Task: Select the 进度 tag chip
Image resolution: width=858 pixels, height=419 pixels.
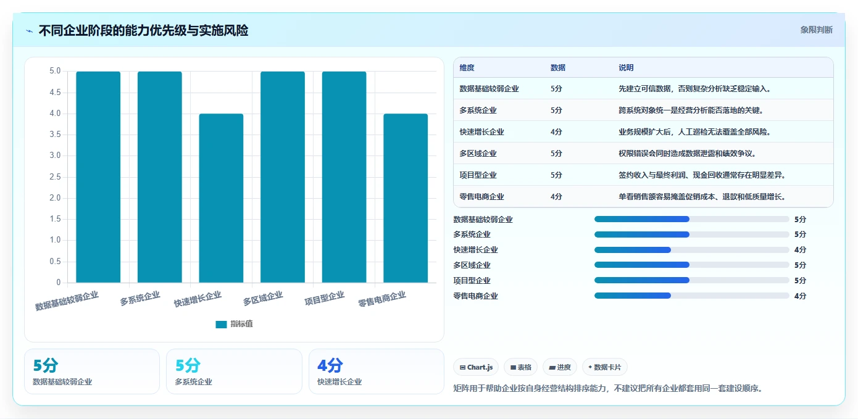Action: pyautogui.click(x=560, y=367)
